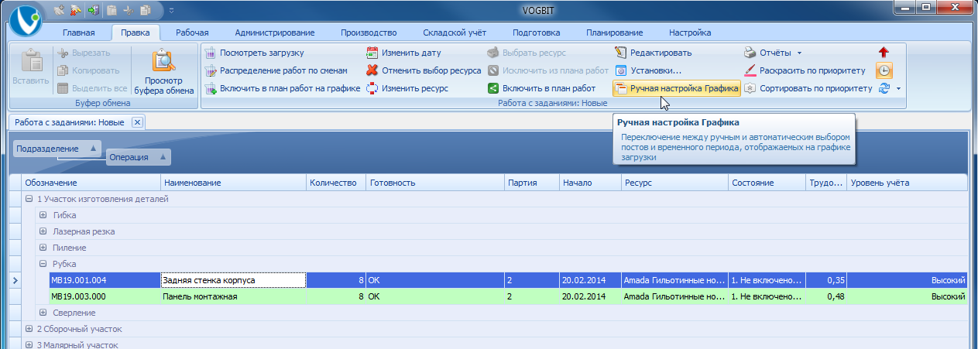Toggle Ручная настройка Графика button
This screenshot has width=978, height=349.
point(676,88)
